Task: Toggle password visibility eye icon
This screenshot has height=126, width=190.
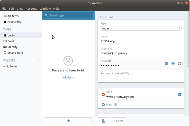Action: [x=173, y=64]
